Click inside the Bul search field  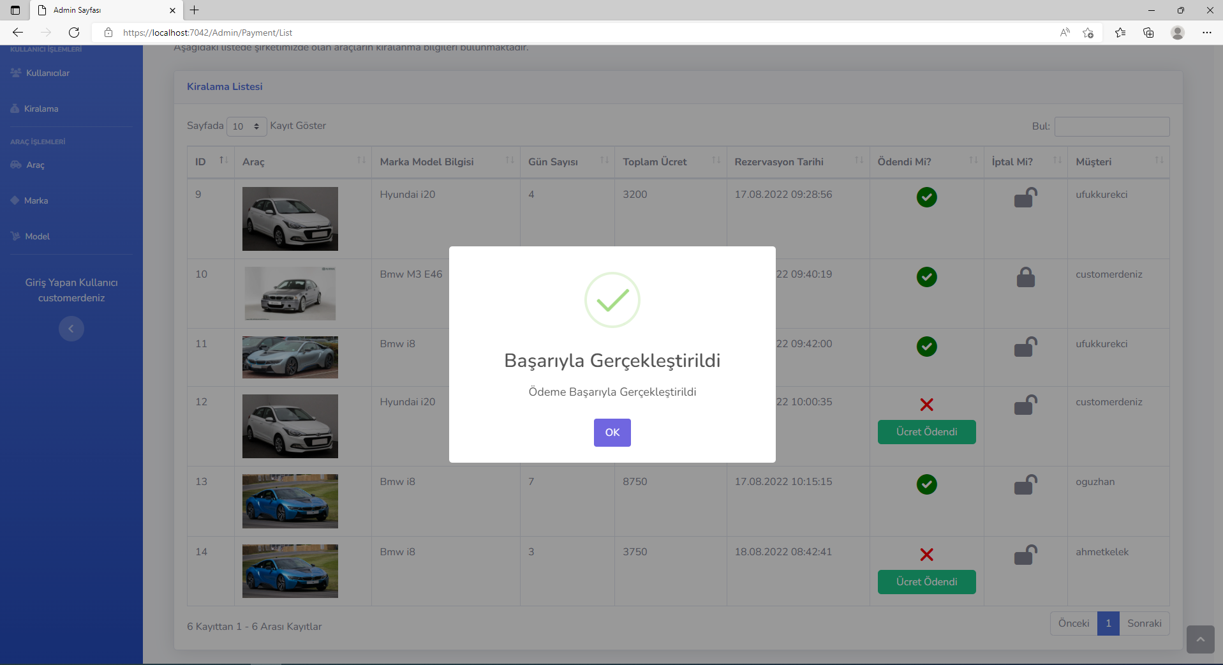coord(1111,126)
